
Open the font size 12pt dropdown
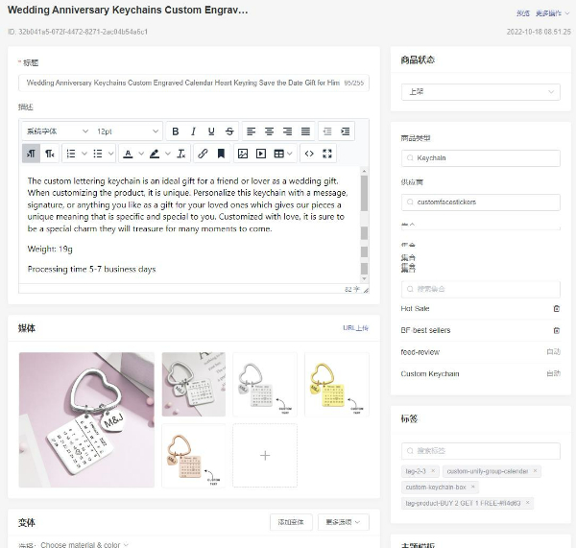pyautogui.click(x=128, y=131)
